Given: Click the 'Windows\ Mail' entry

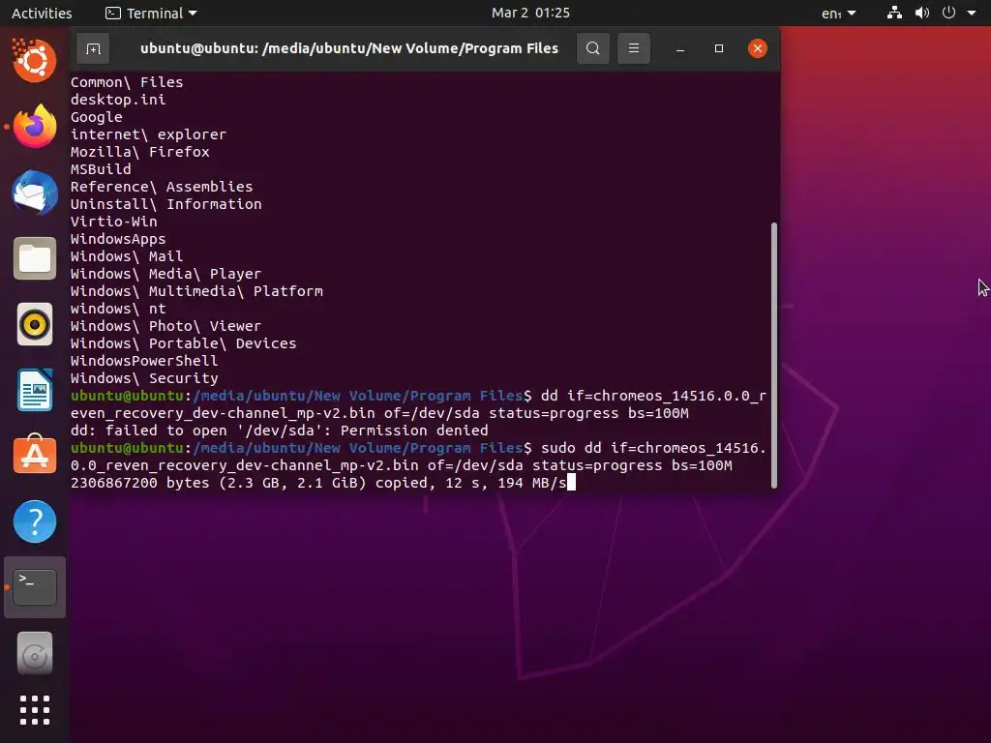Looking at the screenshot, I should pos(127,256).
